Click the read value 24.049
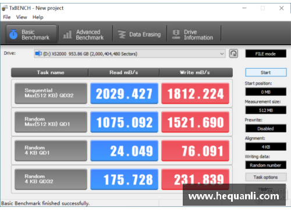This screenshot has height=211, width=291. coord(124,150)
